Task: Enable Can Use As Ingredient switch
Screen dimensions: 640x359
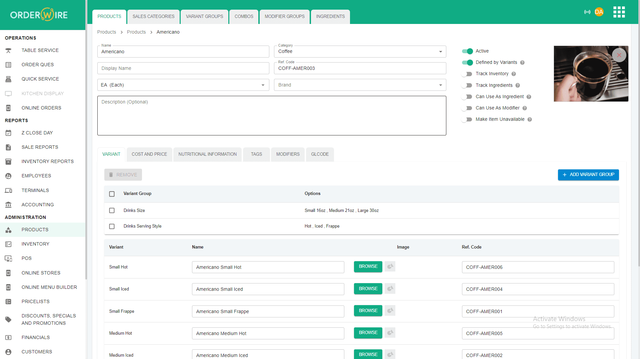Action: 467,97
